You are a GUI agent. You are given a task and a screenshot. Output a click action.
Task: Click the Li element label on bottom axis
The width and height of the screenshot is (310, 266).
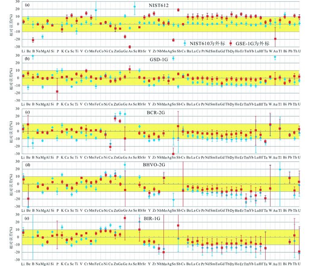click(x=23, y=263)
